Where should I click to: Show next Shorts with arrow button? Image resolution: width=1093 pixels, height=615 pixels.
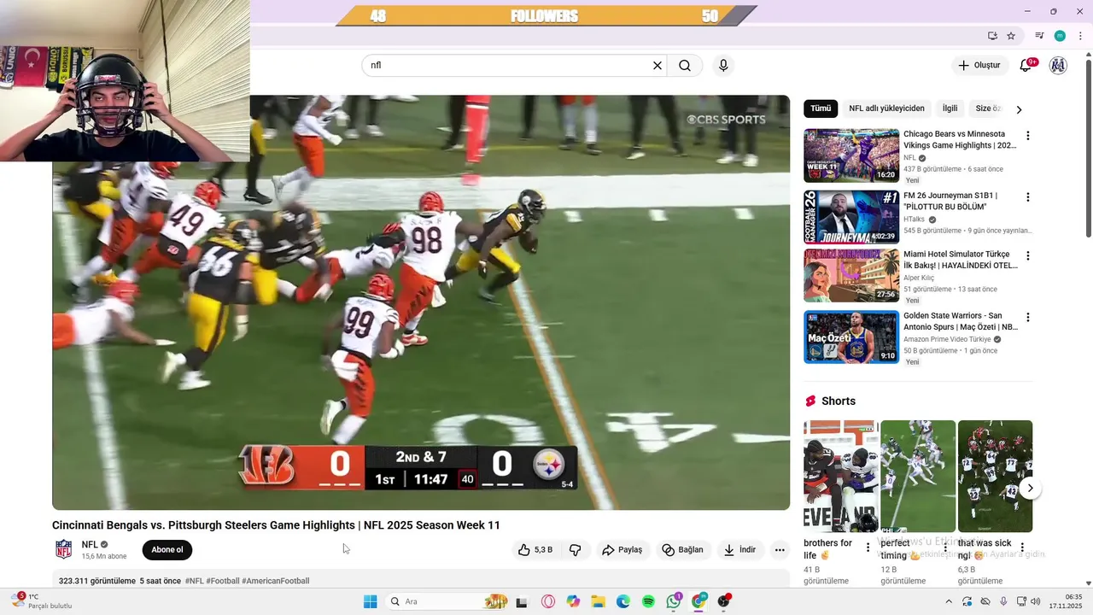point(1031,489)
